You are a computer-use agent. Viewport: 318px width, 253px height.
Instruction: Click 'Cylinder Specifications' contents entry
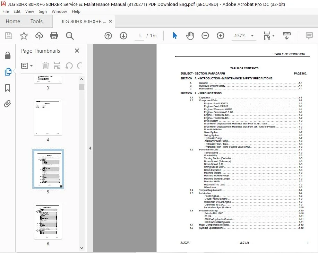211,228
